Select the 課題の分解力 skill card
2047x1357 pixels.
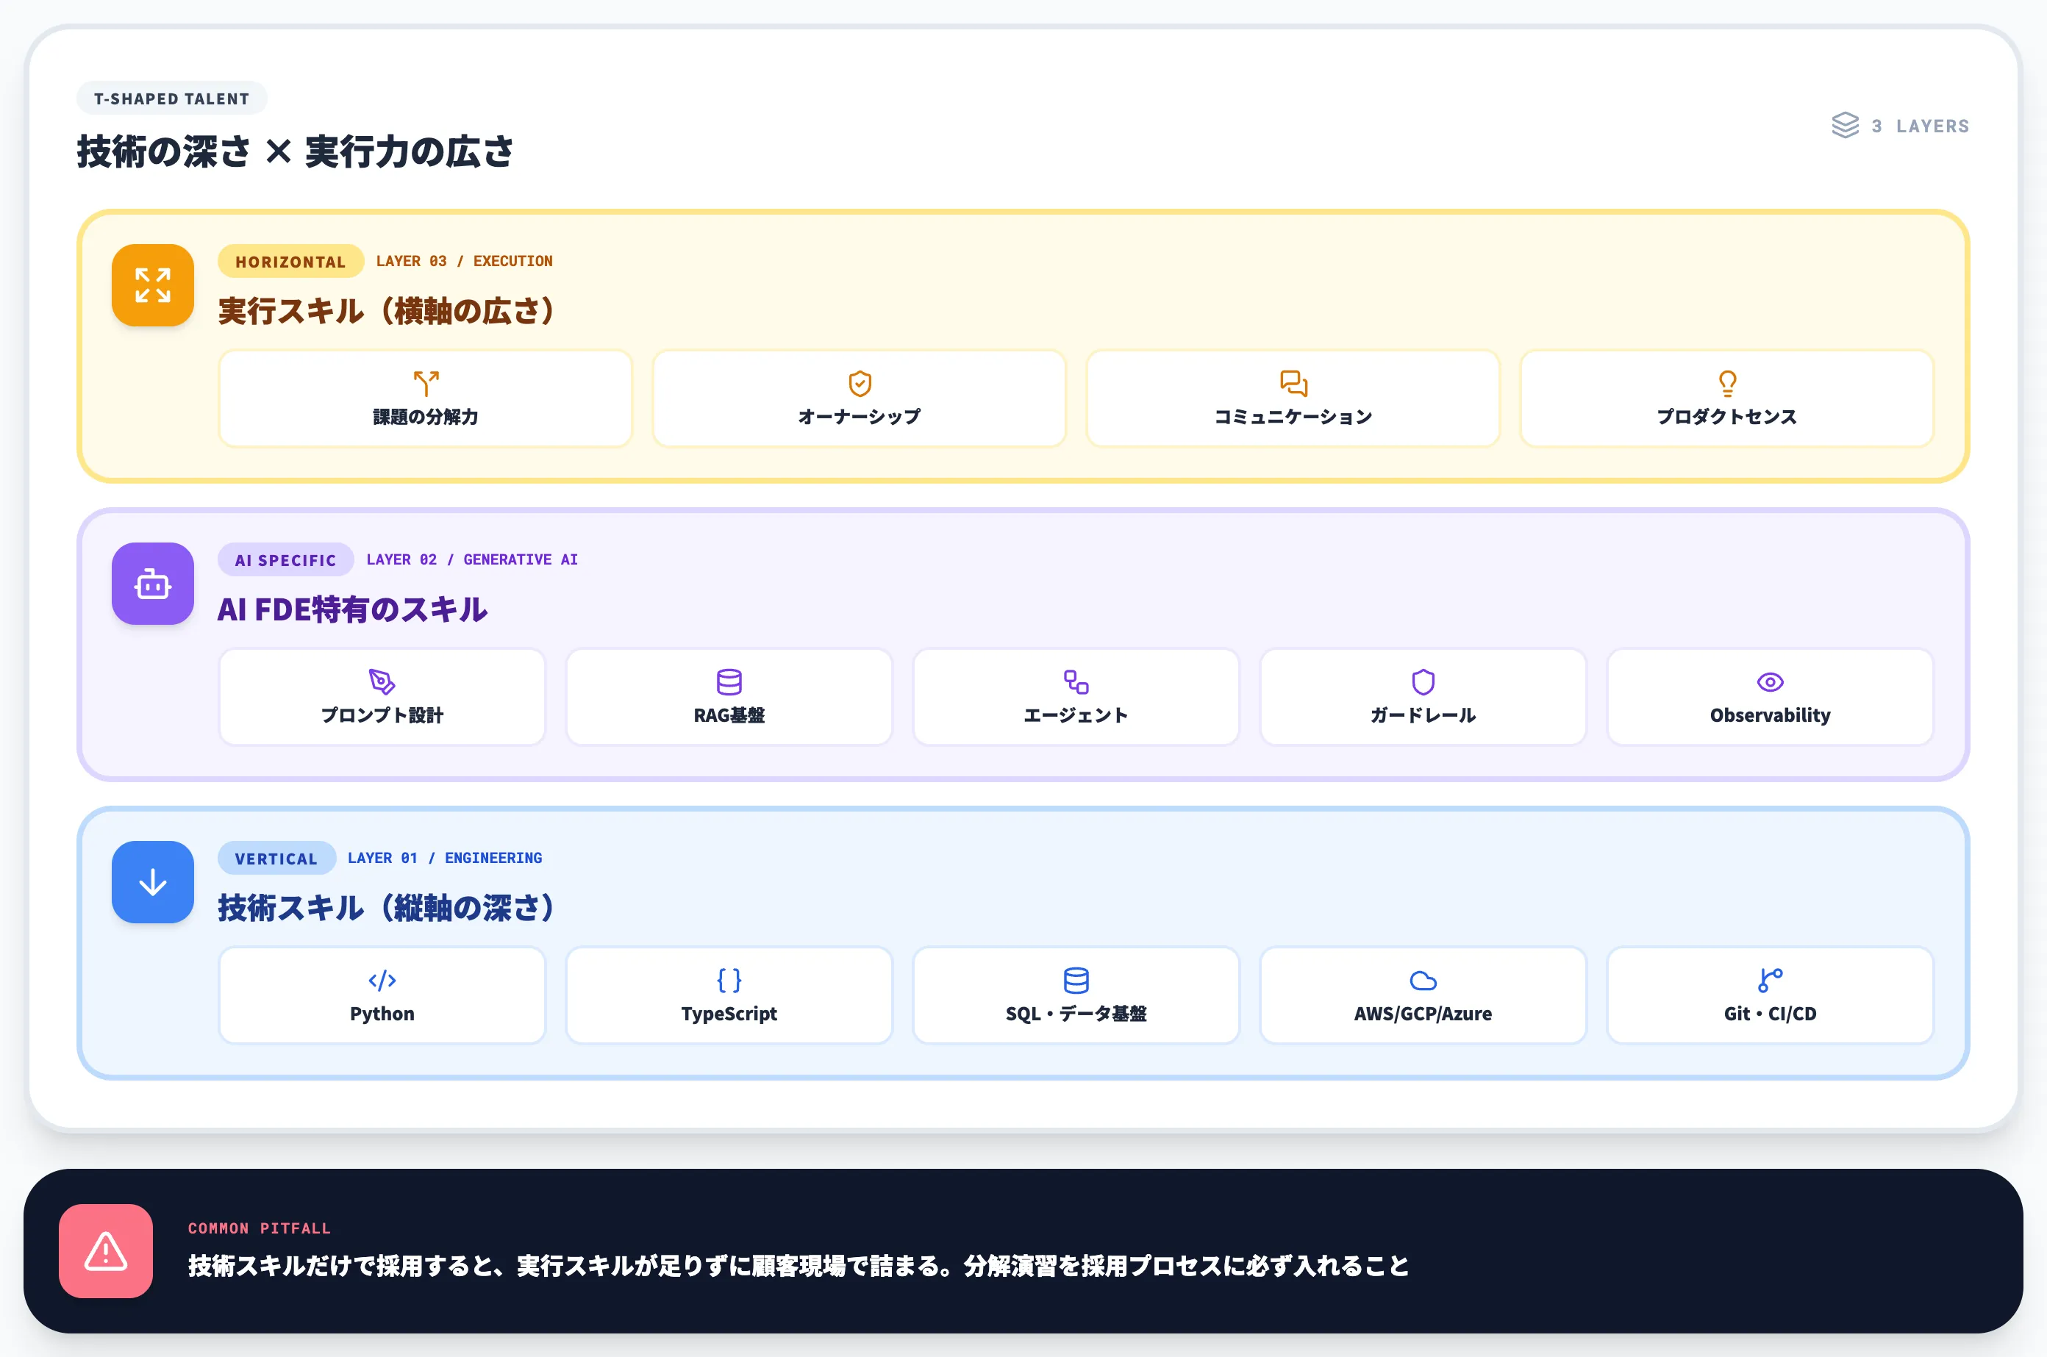(425, 398)
